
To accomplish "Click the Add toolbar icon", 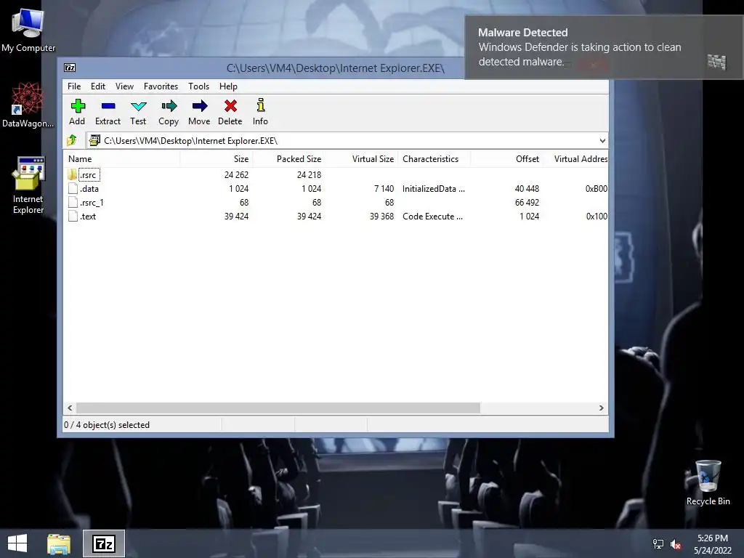I will pyautogui.click(x=77, y=106).
